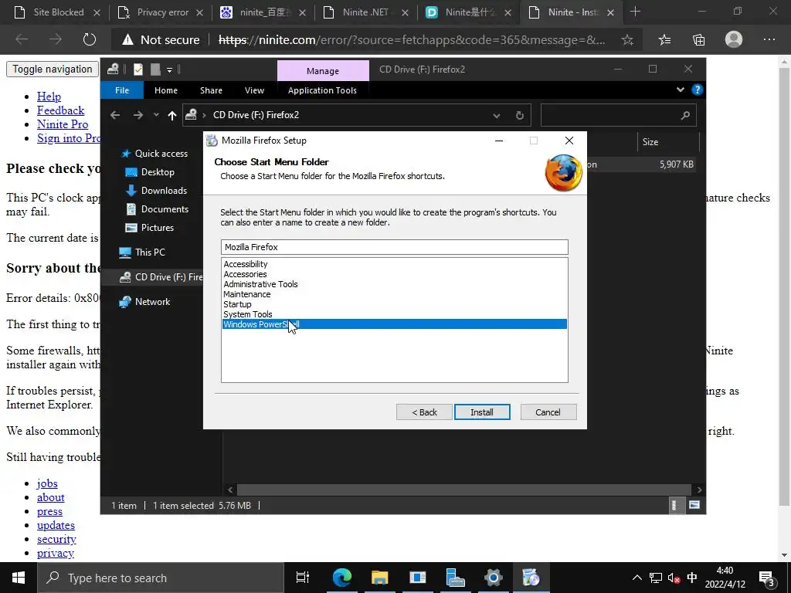The image size is (791, 593).
Task: Open the Windows Start button
Action: pos(19,578)
